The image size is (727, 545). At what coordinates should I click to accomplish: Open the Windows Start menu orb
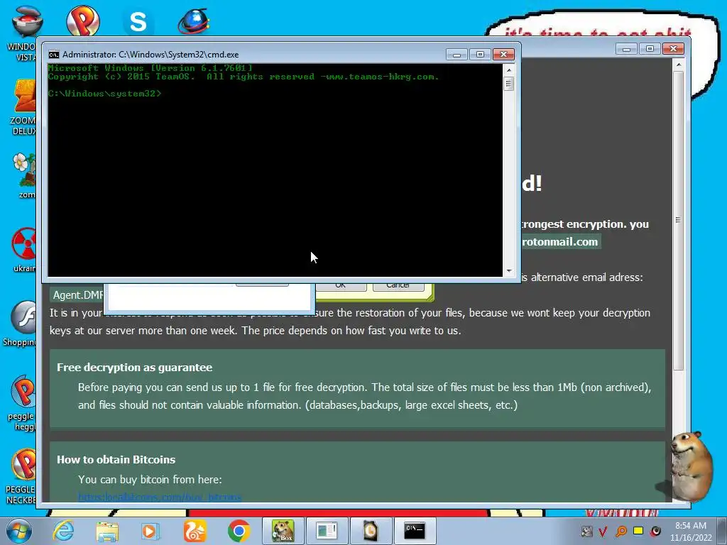(18, 531)
